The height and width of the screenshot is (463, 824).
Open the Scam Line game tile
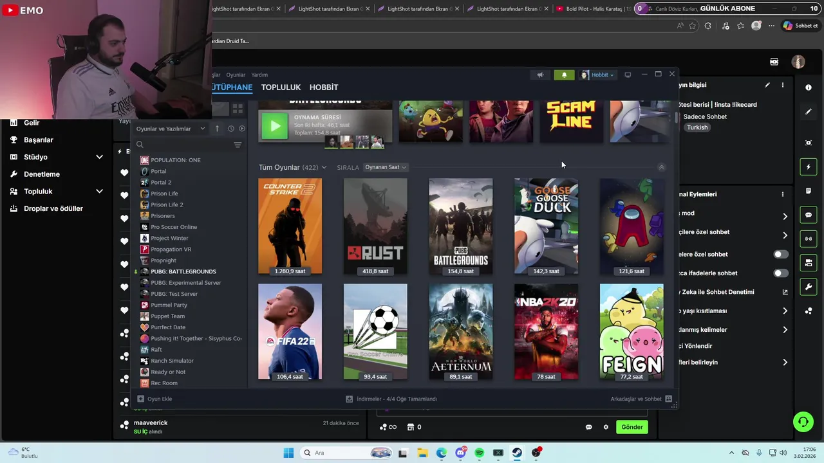pyautogui.click(x=571, y=121)
